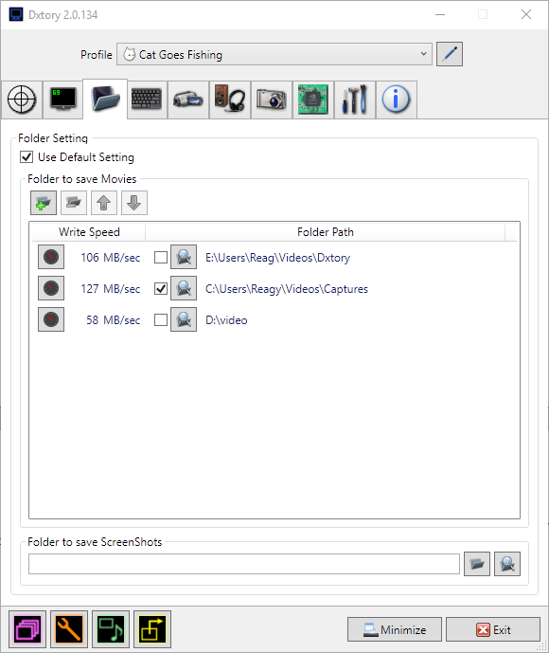Open the monitor FPS display tab
Image resolution: width=549 pixels, height=653 pixels.
pos(63,100)
